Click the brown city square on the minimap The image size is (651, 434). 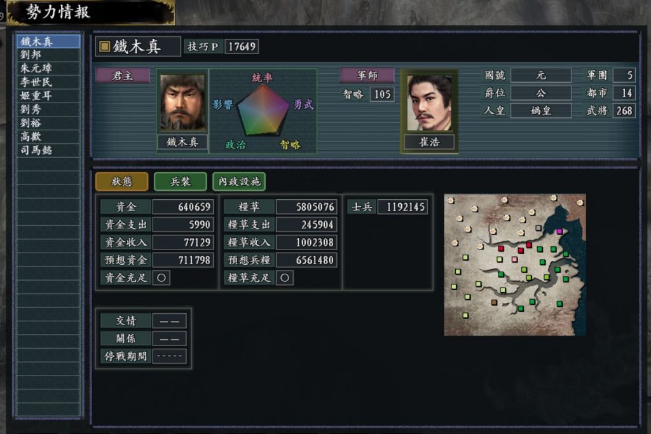point(494,302)
